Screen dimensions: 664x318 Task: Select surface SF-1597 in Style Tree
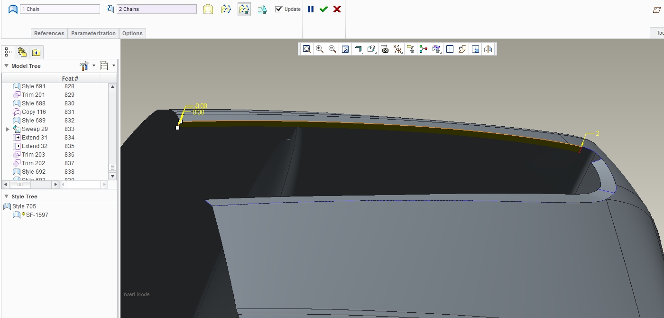pyautogui.click(x=37, y=215)
